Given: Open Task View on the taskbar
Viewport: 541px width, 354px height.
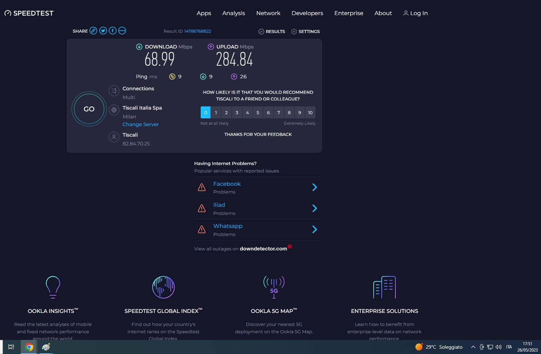Looking at the screenshot, I should (x=11, y=347).
